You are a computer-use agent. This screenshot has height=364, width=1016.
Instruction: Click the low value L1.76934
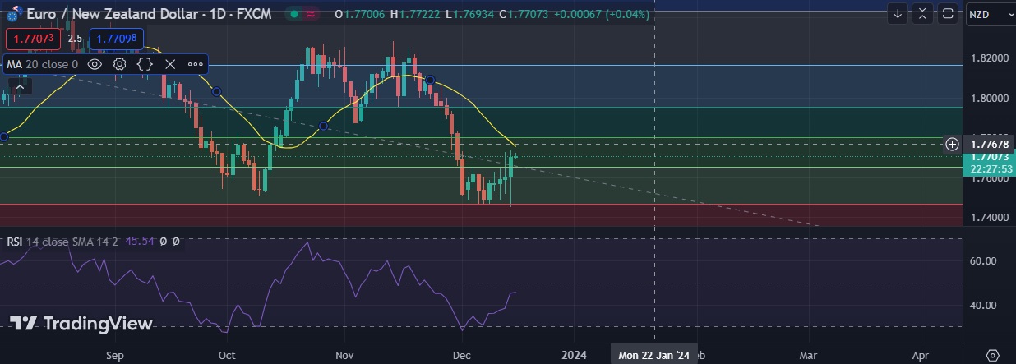point(472,14)
